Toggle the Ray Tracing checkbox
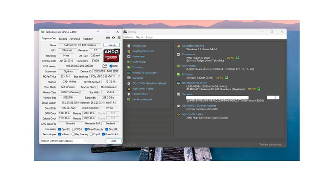332x186 pixels. 73,134
